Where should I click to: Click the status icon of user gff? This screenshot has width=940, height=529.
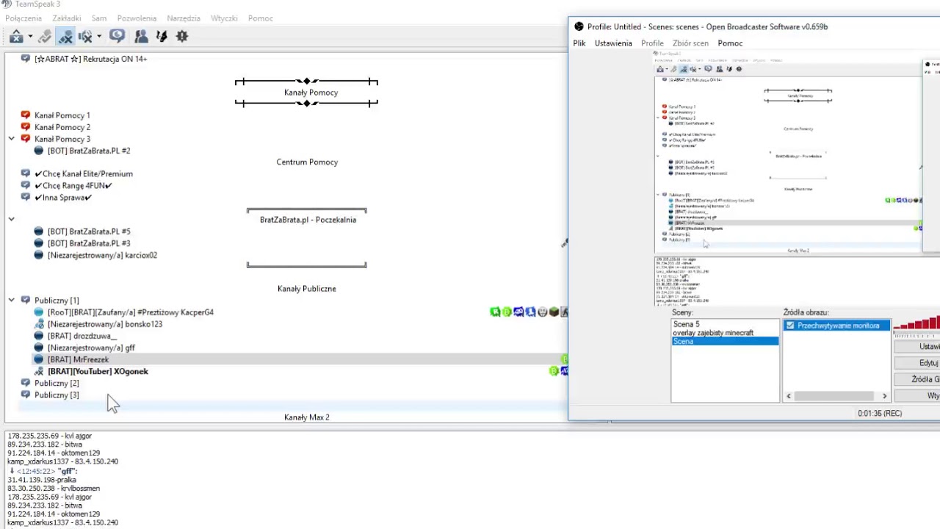point(39,348)
